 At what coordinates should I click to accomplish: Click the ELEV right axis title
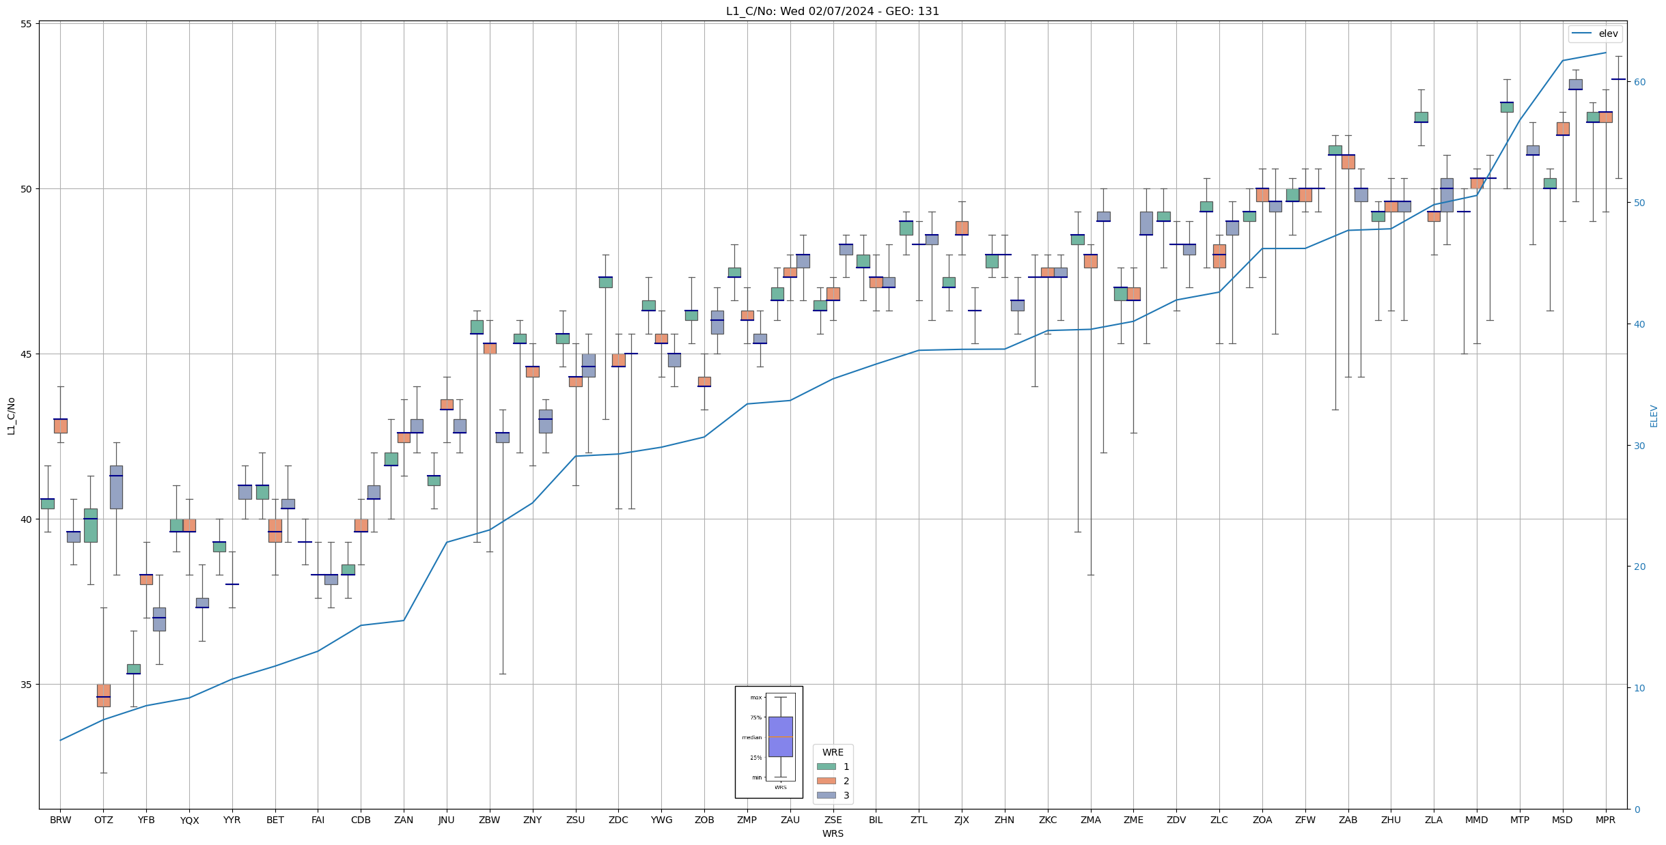[1654, 416]
